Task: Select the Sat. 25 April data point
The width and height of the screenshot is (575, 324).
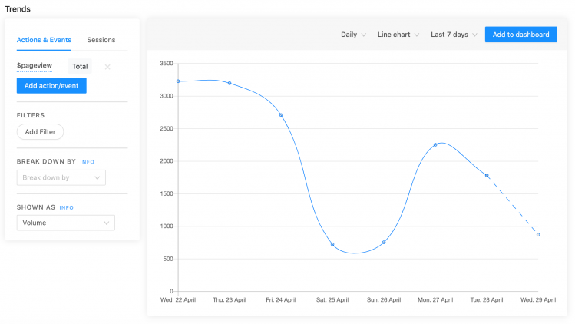Action: click(x=332, y=244)
